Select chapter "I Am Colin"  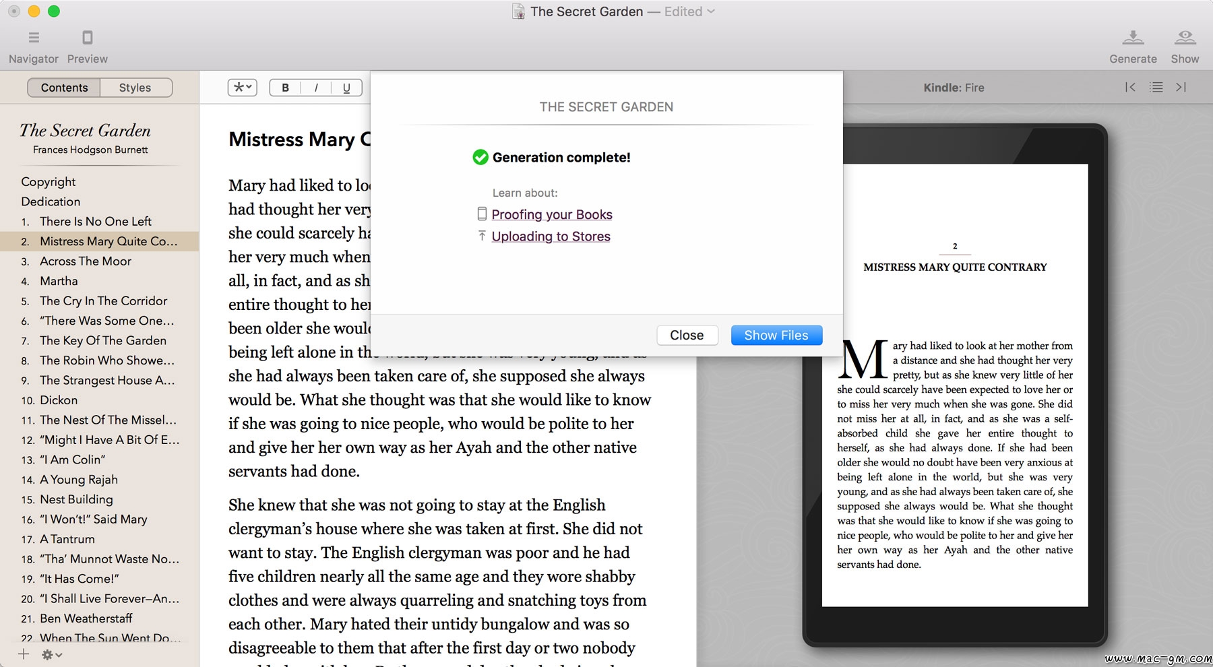click(99, 460)
